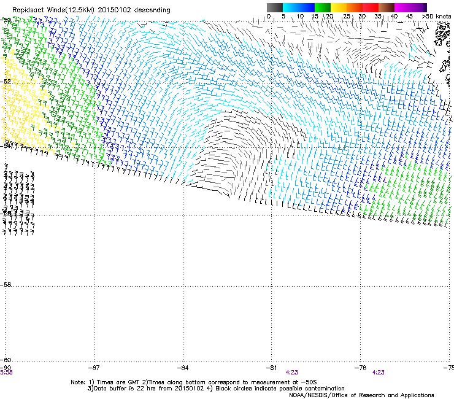Click the legend label 15

point(315,17)
